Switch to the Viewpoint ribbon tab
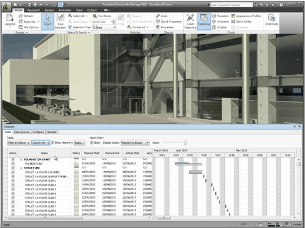 coord(34,10)
